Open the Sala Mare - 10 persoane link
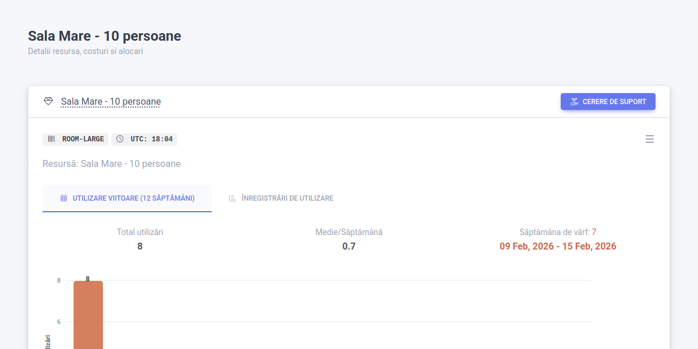The width and height of the screenshot is (698, 349). click(x=111, y=101)
